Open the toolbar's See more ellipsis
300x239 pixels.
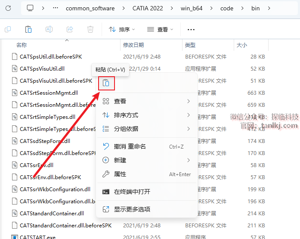[191, 30]
